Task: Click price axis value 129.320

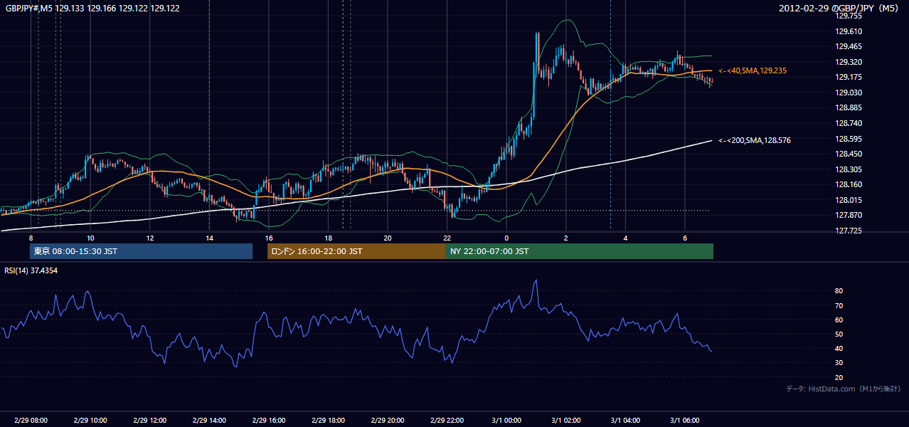Action: coord(849,62)
